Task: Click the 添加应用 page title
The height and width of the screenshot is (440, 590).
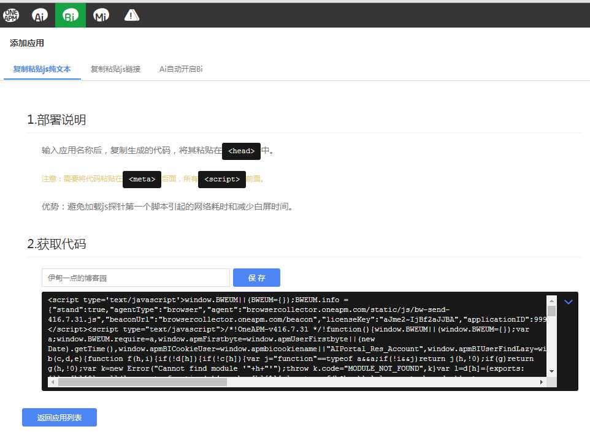Action: (x=27, y=44)
